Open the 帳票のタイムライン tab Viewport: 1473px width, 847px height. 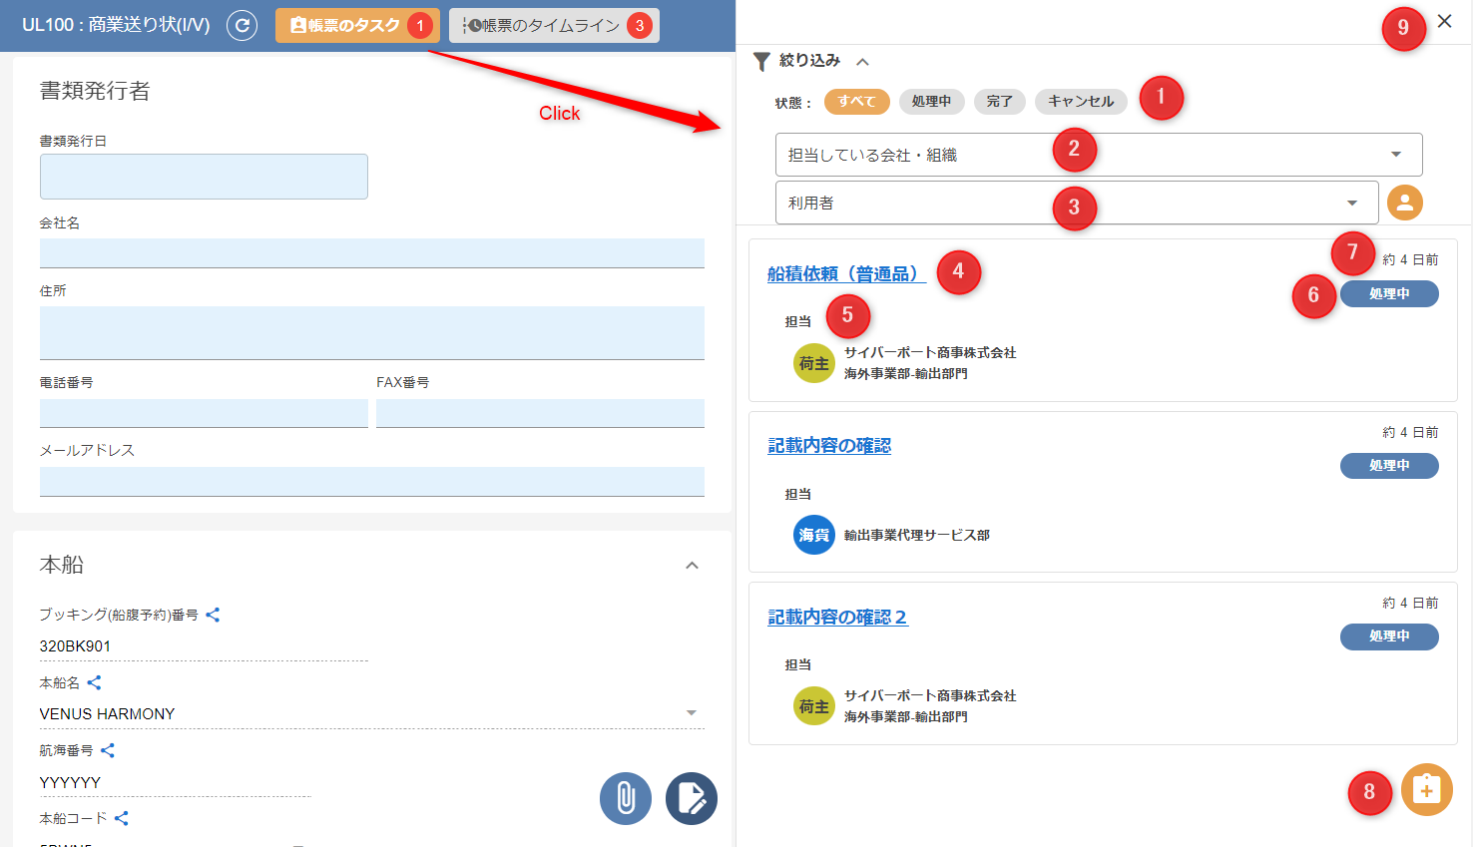(x=554, y=25)
